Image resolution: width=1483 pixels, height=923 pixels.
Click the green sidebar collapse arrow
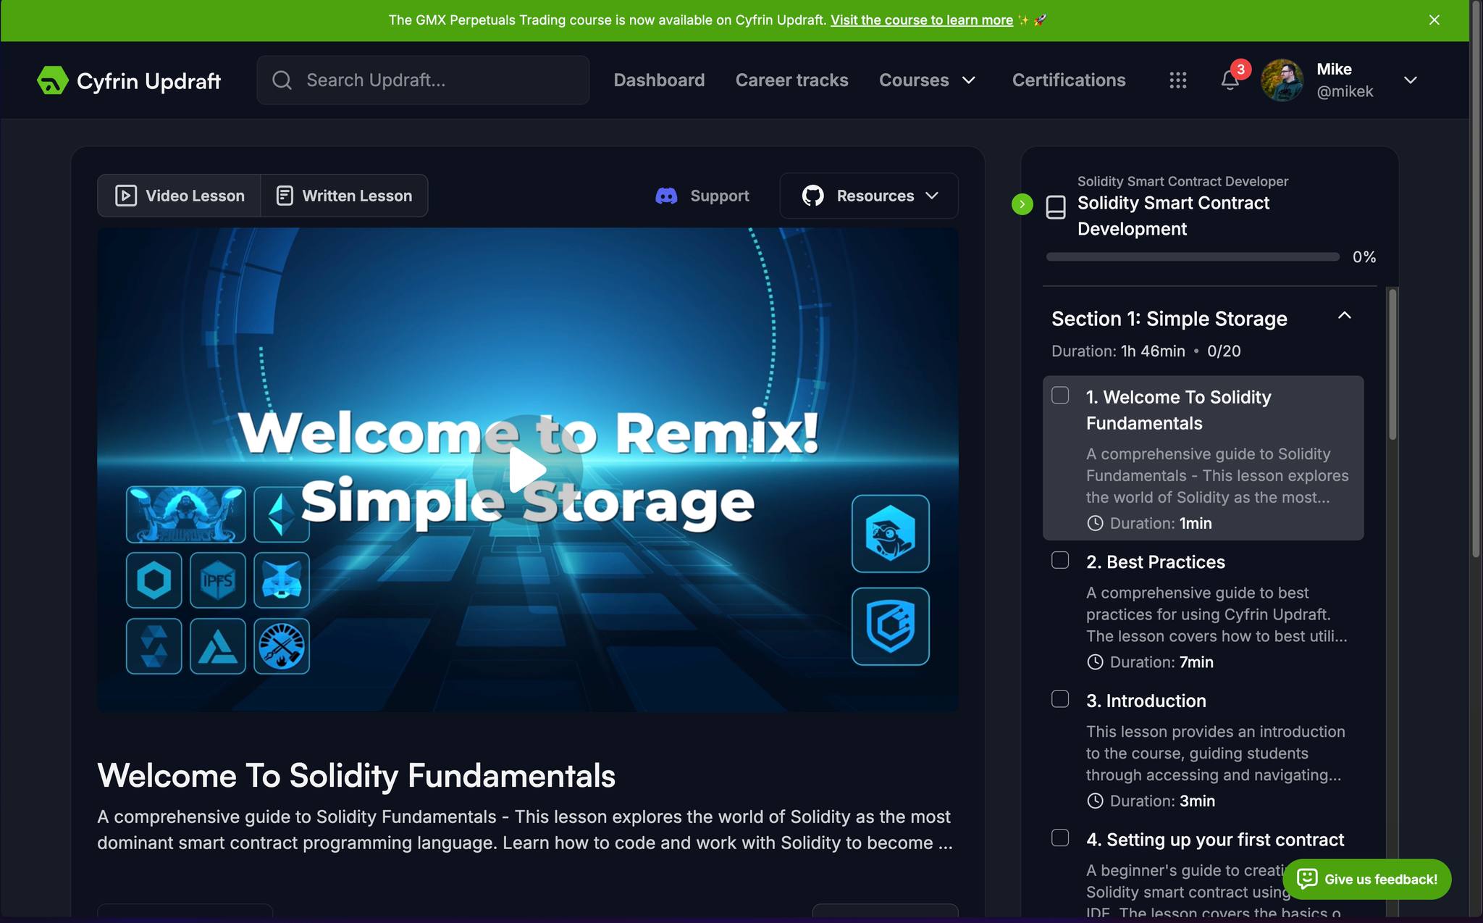1022,204
